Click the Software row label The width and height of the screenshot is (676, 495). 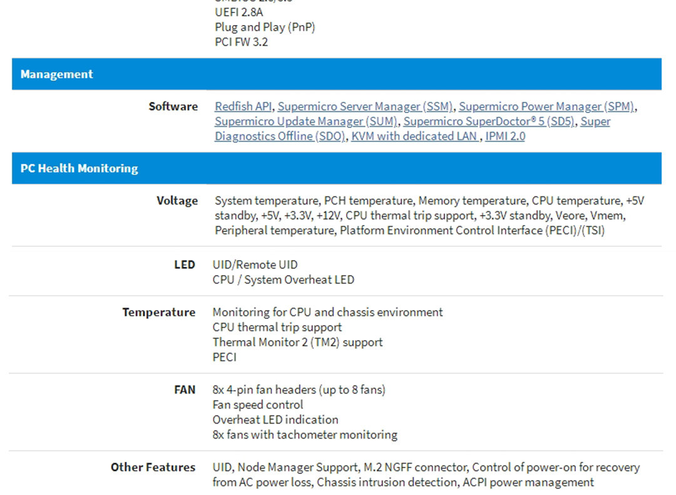[173, 106]
